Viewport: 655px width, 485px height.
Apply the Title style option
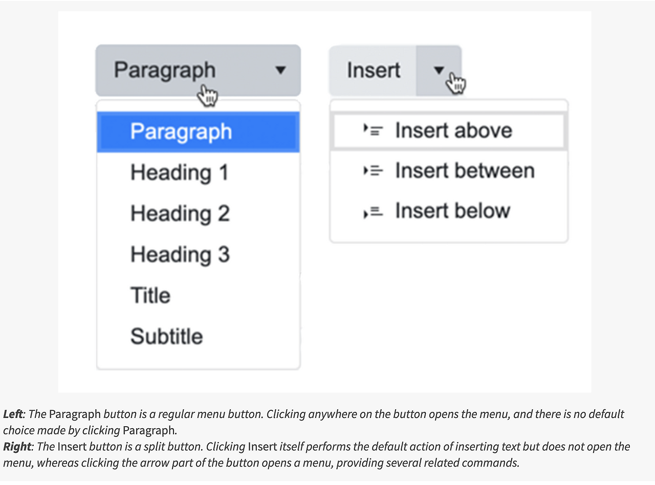click(x=150, y=295)
